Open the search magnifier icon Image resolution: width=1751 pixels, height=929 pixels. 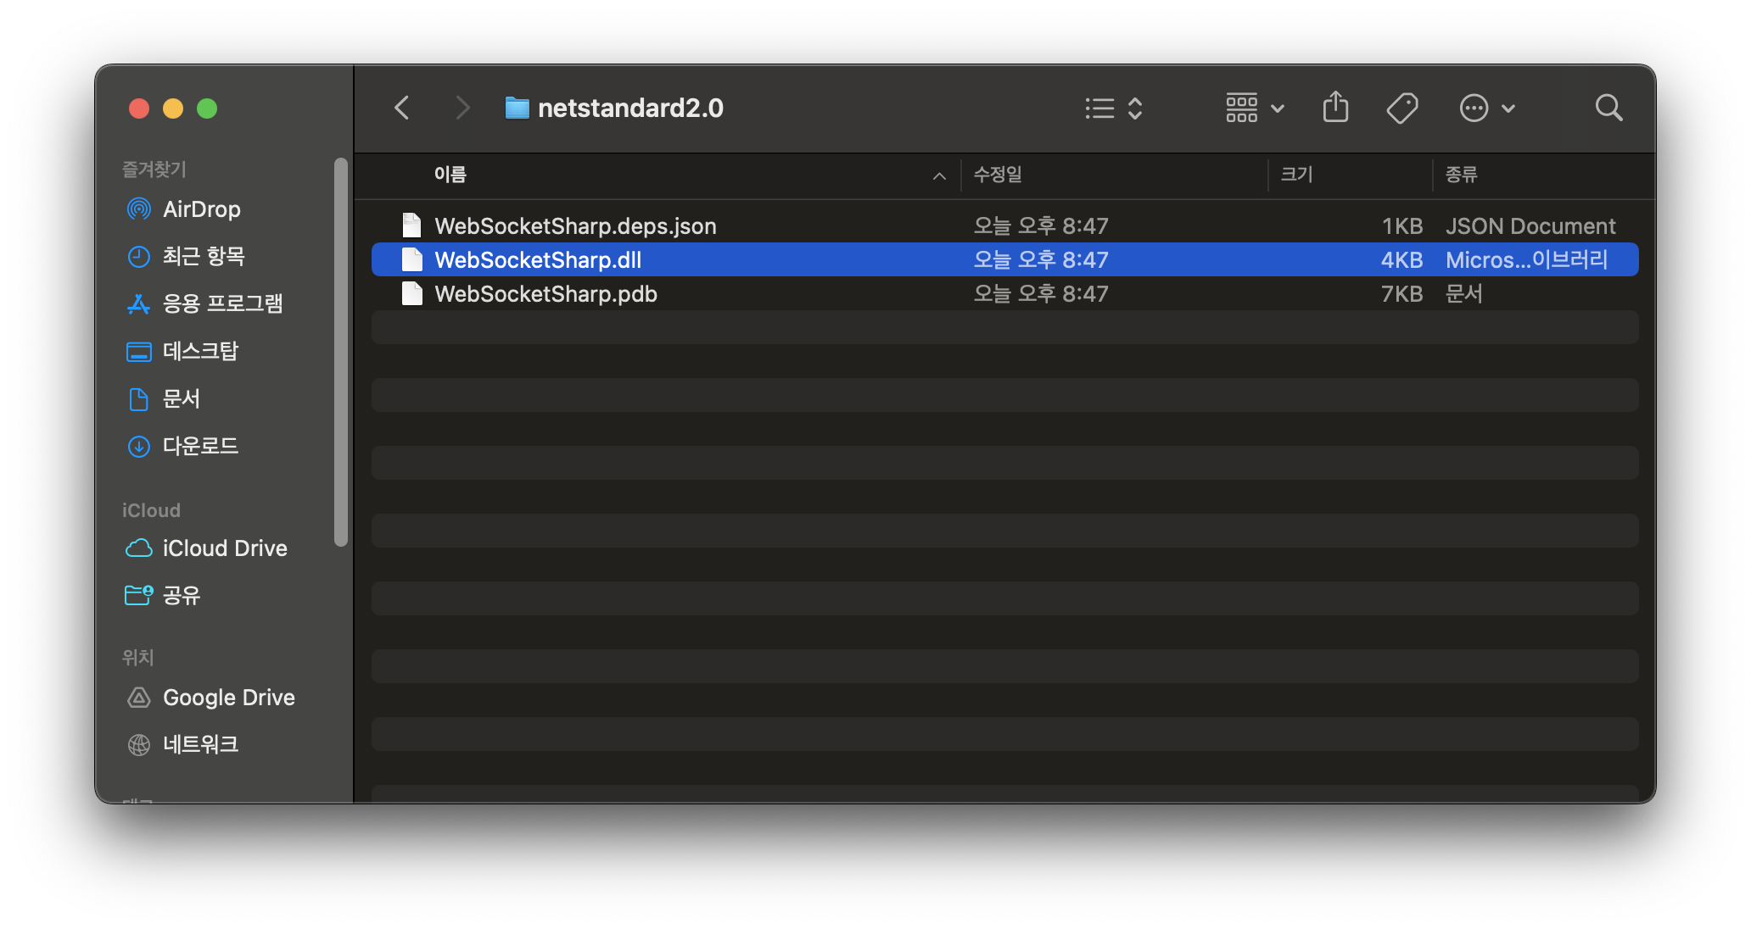click(x=1608, y=108)
